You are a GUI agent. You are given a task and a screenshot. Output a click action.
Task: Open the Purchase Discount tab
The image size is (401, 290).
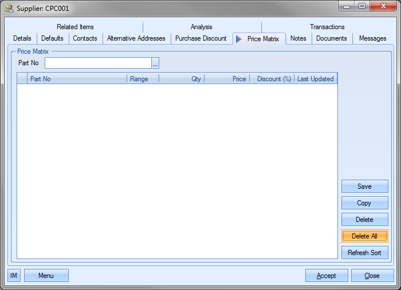pyautogui.click(x=200, y=38)
